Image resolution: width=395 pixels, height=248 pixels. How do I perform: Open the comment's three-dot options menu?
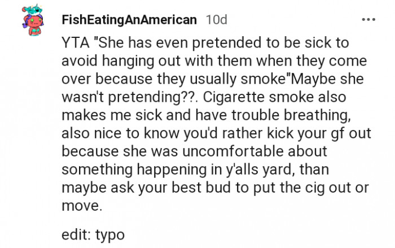point(368,20)
